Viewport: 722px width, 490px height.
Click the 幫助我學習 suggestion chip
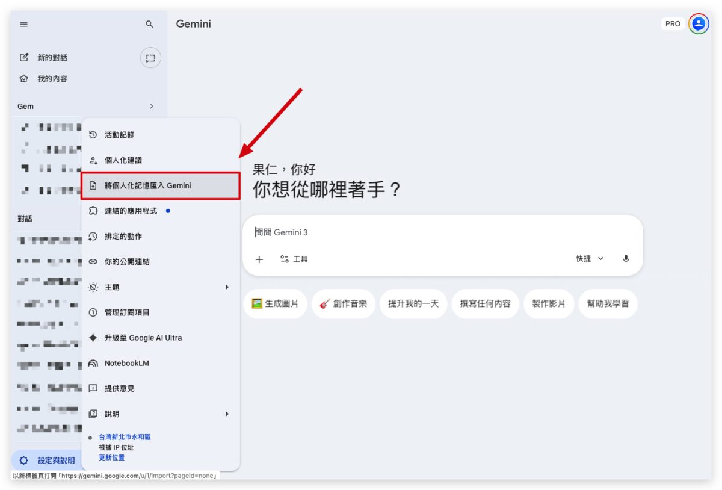608,303
